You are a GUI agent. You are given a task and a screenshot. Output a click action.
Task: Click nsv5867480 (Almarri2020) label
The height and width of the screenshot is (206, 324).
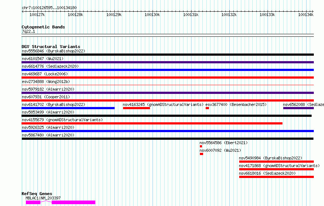click(x=48, y=135)
